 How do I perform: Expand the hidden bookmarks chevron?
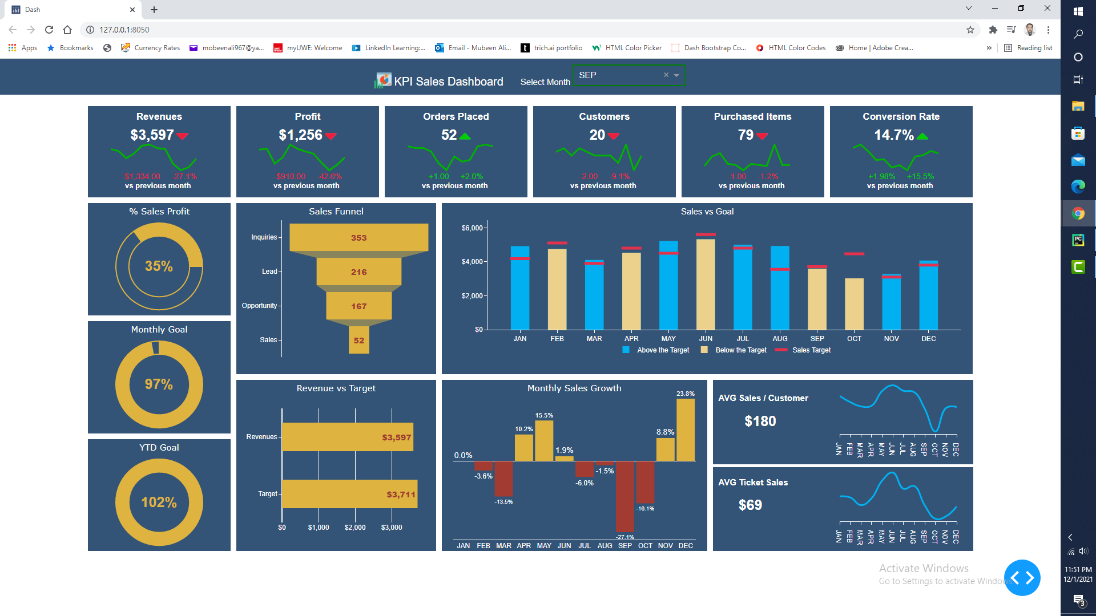click(x=989, y=48)
